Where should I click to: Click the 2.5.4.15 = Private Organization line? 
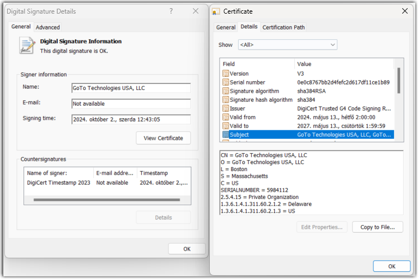coord(259,197)
